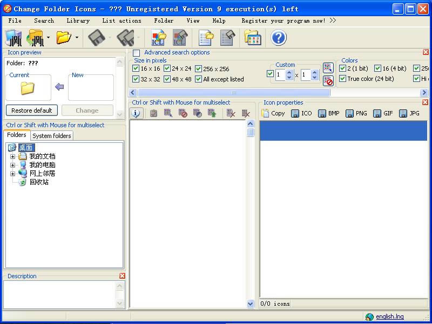
Task: Save icon as GIF format
Action: coord(383,113)
